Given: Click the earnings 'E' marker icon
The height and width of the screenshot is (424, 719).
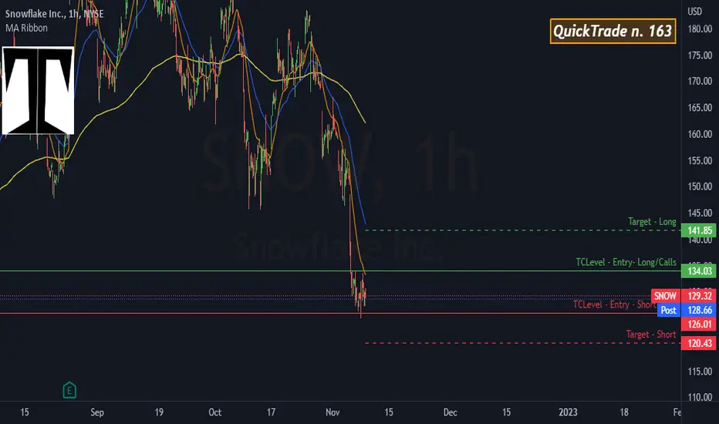Looking at the screenshot, I should (x=69, y=390).
